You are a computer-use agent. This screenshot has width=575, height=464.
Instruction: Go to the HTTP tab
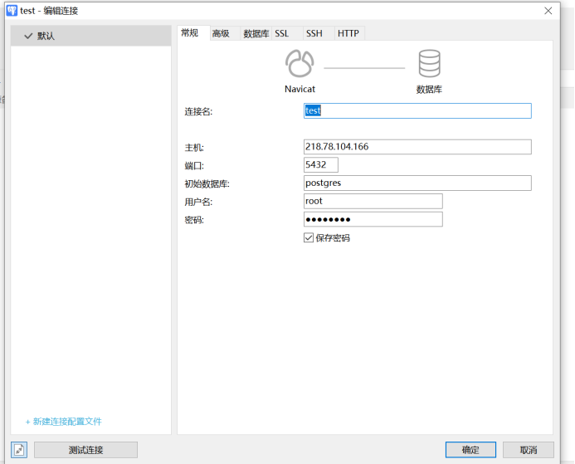click(348, 33)
